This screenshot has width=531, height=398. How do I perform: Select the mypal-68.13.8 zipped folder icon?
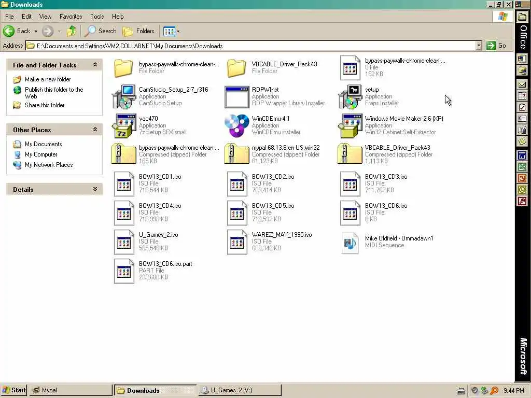[236, 154]
